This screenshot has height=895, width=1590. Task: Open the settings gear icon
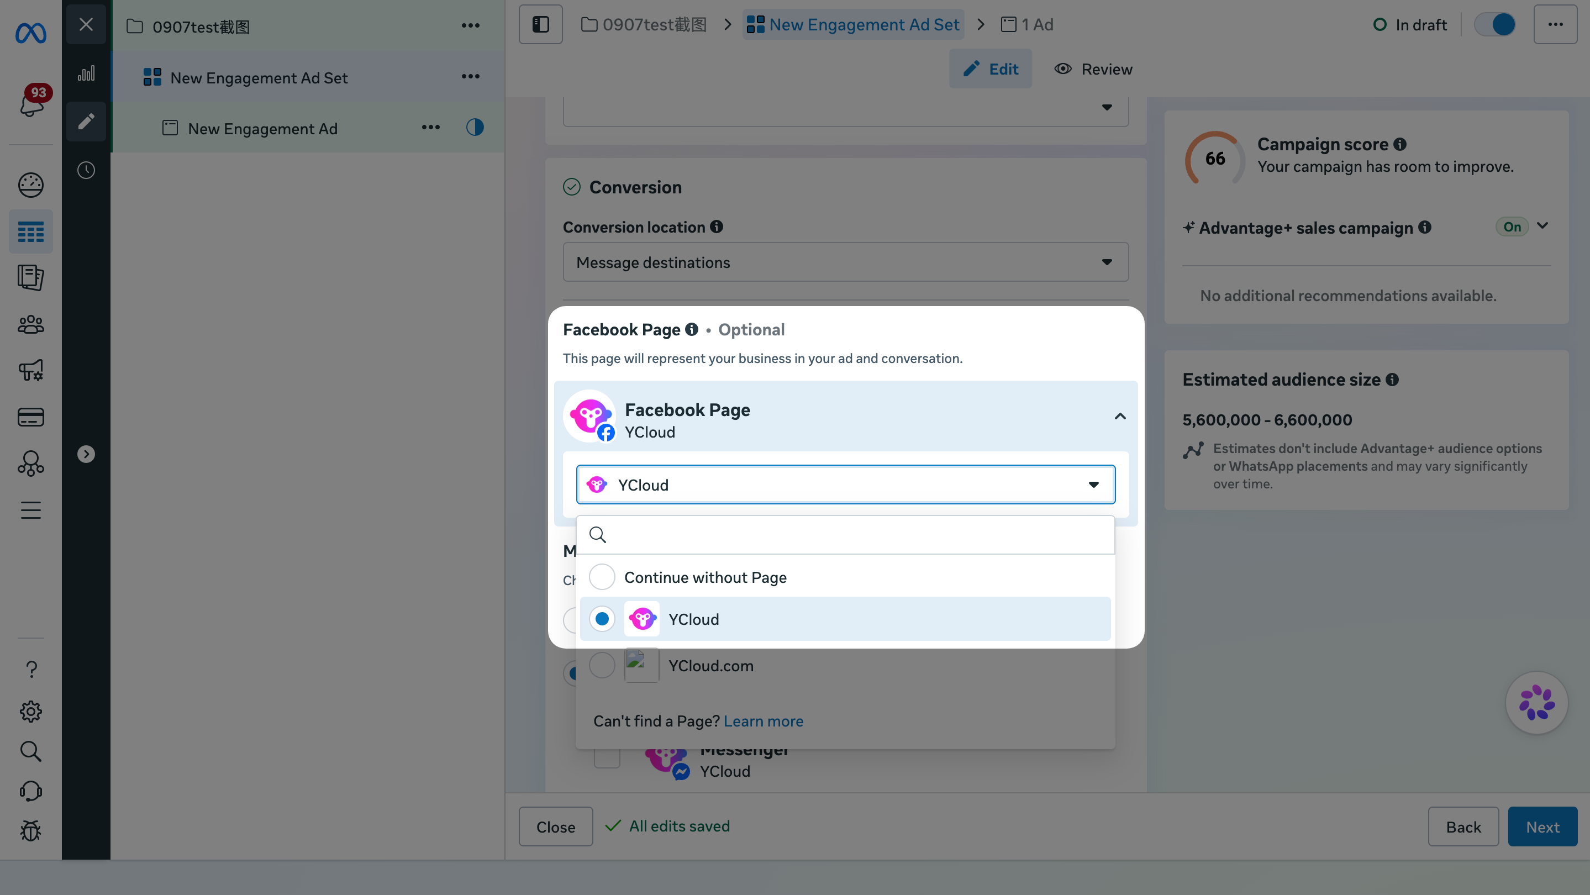(30, 711)
